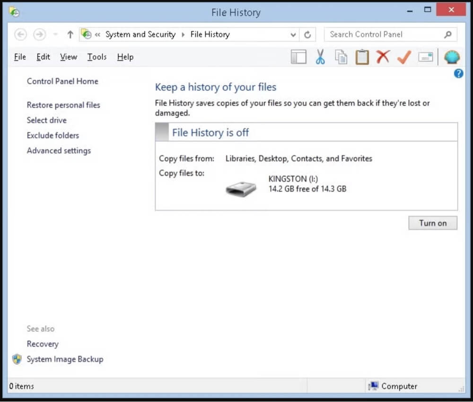The image size is (473, 402).
Task: Click the Computer icon in the status bar
Action: (375, 386)
